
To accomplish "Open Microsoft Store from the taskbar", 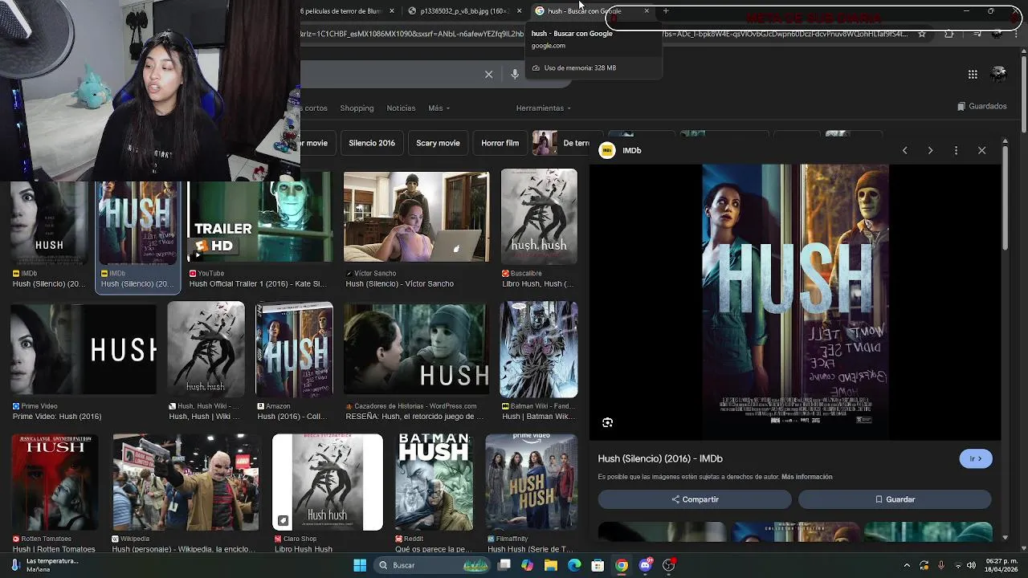I will click(x=598, y=565).
